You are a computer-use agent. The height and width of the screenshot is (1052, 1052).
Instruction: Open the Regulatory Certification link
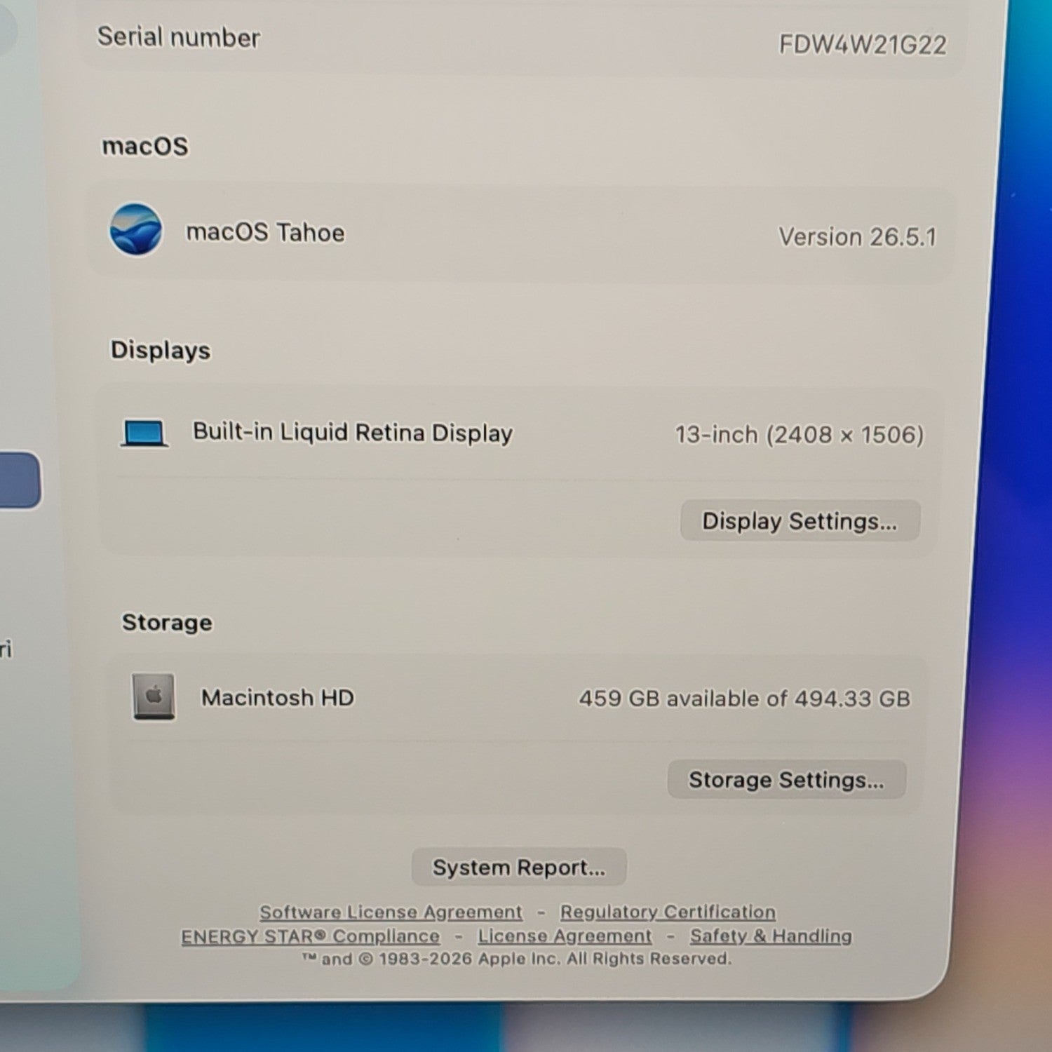668,912
